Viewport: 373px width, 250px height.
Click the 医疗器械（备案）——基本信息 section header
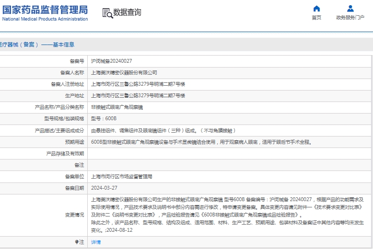pos(37,45)
